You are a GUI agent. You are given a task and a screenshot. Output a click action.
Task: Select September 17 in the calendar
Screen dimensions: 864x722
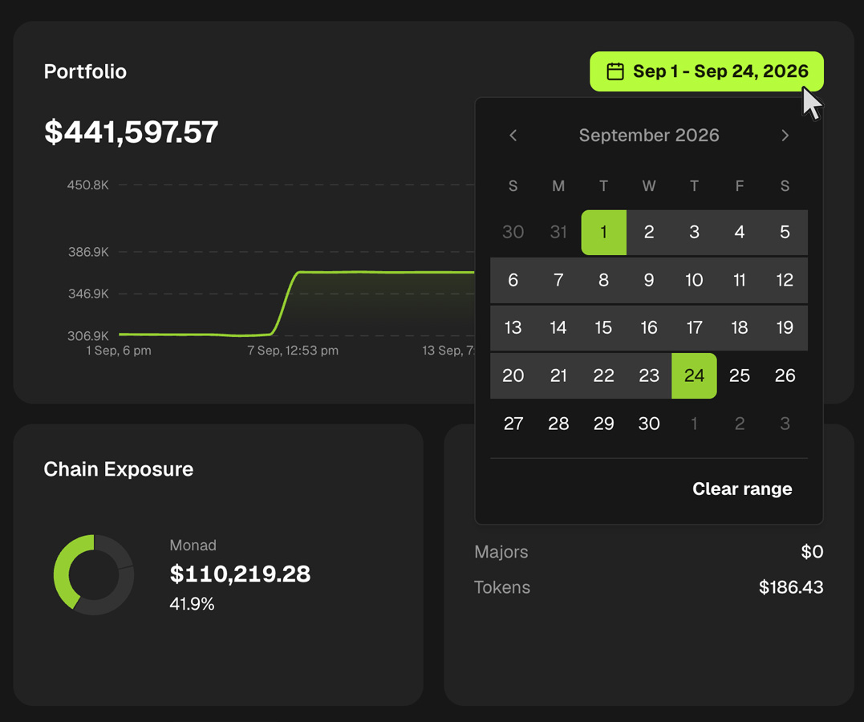(x=694, y=328)
